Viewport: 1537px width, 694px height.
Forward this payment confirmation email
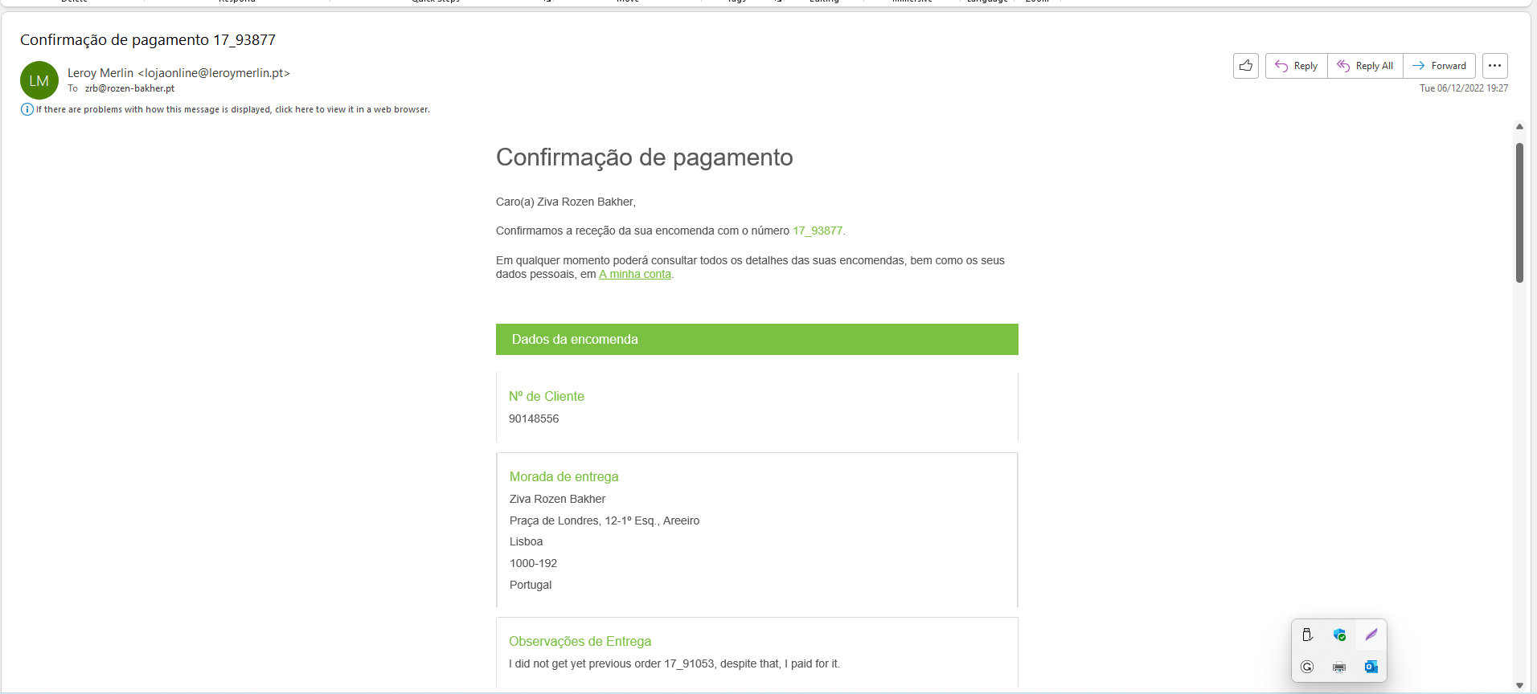[x=1439, y=66]
